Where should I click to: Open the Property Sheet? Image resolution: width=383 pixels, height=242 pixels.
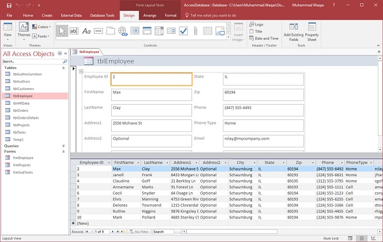312,32
